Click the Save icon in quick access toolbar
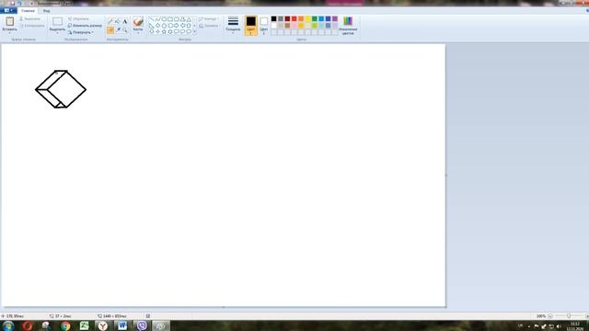This screenshot has width=589, height=331. pos(12,3)
